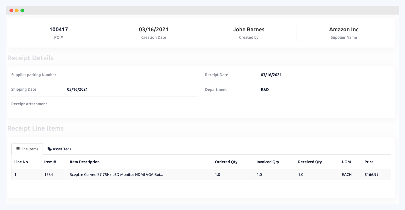Open the Supplier Name Amazon Inc
405x210 pixels.
click(x=344, y=29)
